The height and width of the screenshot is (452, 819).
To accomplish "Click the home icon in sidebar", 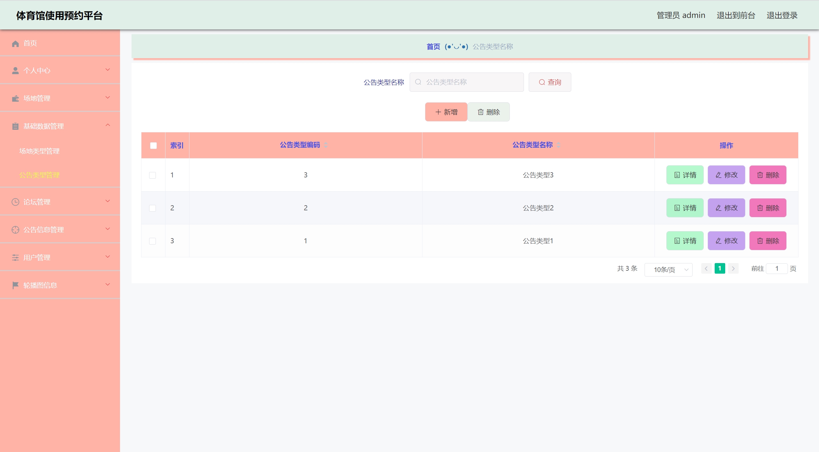I will click(x=15, y=43).
